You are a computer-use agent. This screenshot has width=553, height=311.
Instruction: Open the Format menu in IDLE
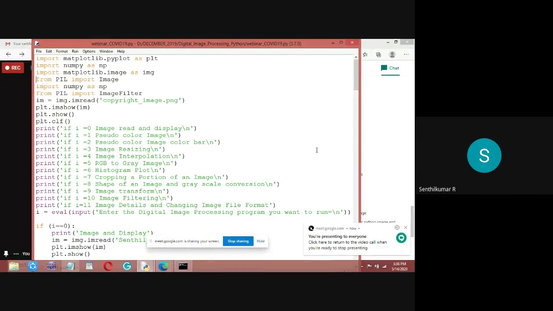(x=62, y=51)
